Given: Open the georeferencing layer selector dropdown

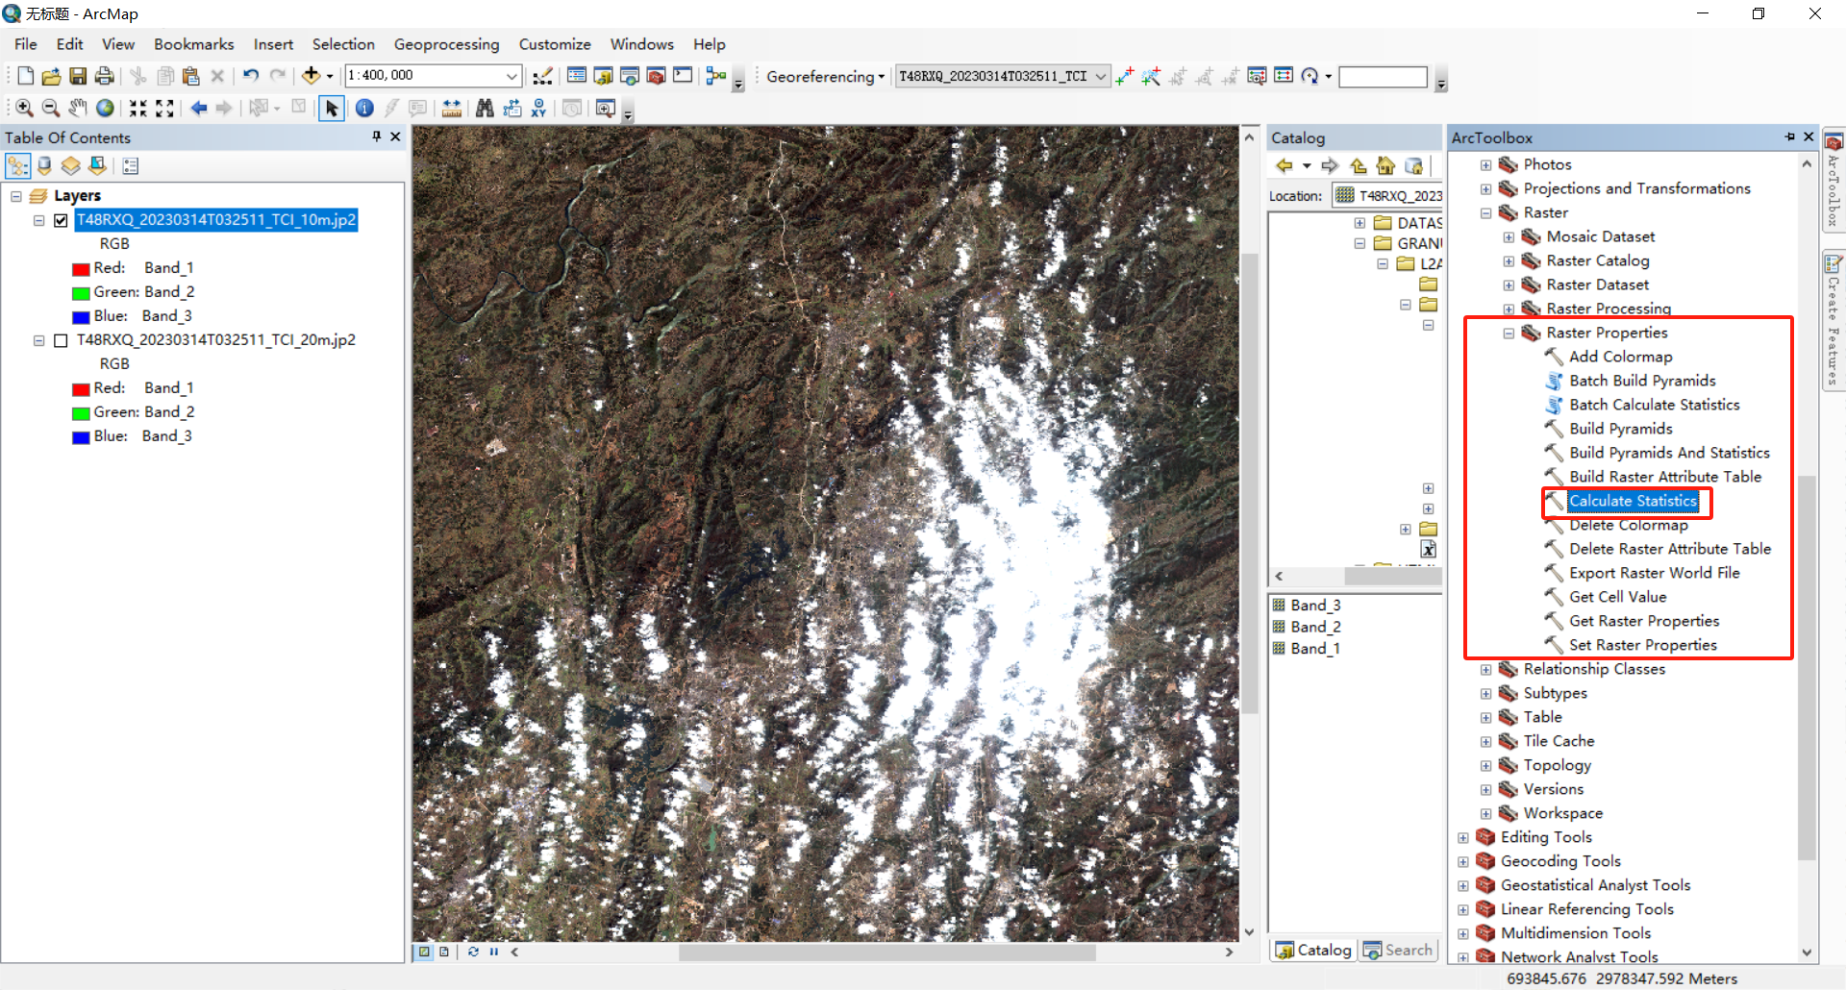Looking at the screenshot, I should (x=1101, y=76).
